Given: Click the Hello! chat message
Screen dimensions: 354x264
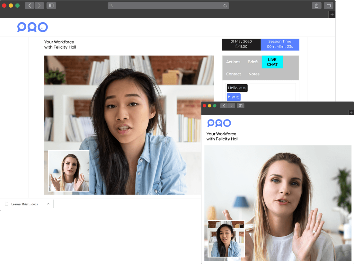Looking at the screenshot, I should tap(237, 88).
